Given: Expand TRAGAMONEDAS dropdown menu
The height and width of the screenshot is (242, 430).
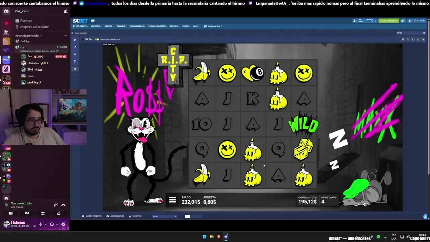Looking at the screenshot, I should [138, 26].
